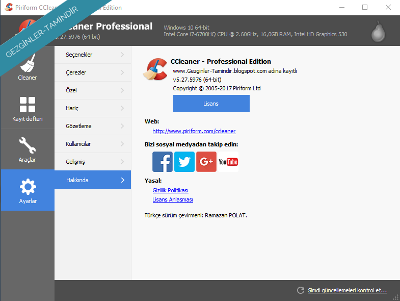Image resolution: width=400 pixels, height=301 pixels.
Task: Click the chevron next to Hakkında
Action: click(123, 180)
